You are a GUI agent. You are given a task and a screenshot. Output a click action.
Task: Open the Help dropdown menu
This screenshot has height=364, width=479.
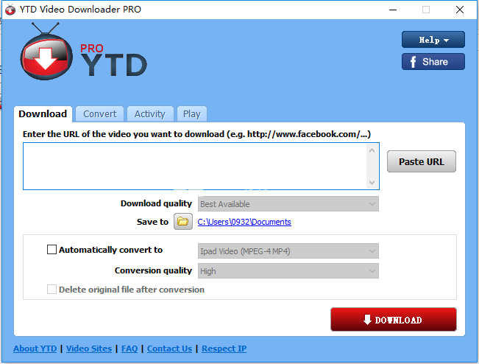pos(433,40)
